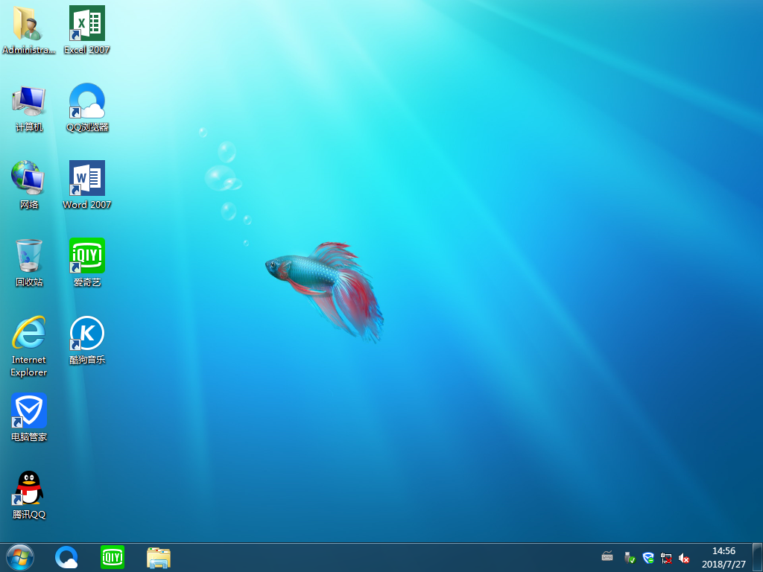Click date 2018/7/27 in taskbar
Viewport: 763px width, 572px height.
(x=724, y=565)
